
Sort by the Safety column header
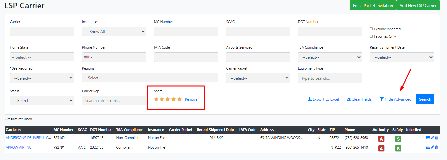(x=398, y=130)
